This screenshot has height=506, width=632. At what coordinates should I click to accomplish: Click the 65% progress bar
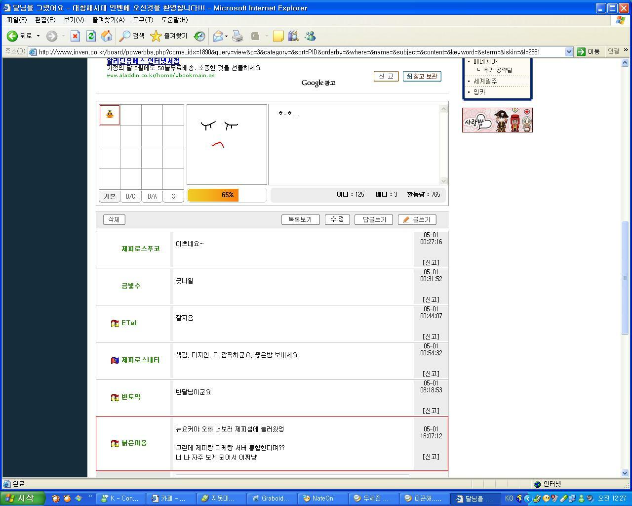point(227,195)
